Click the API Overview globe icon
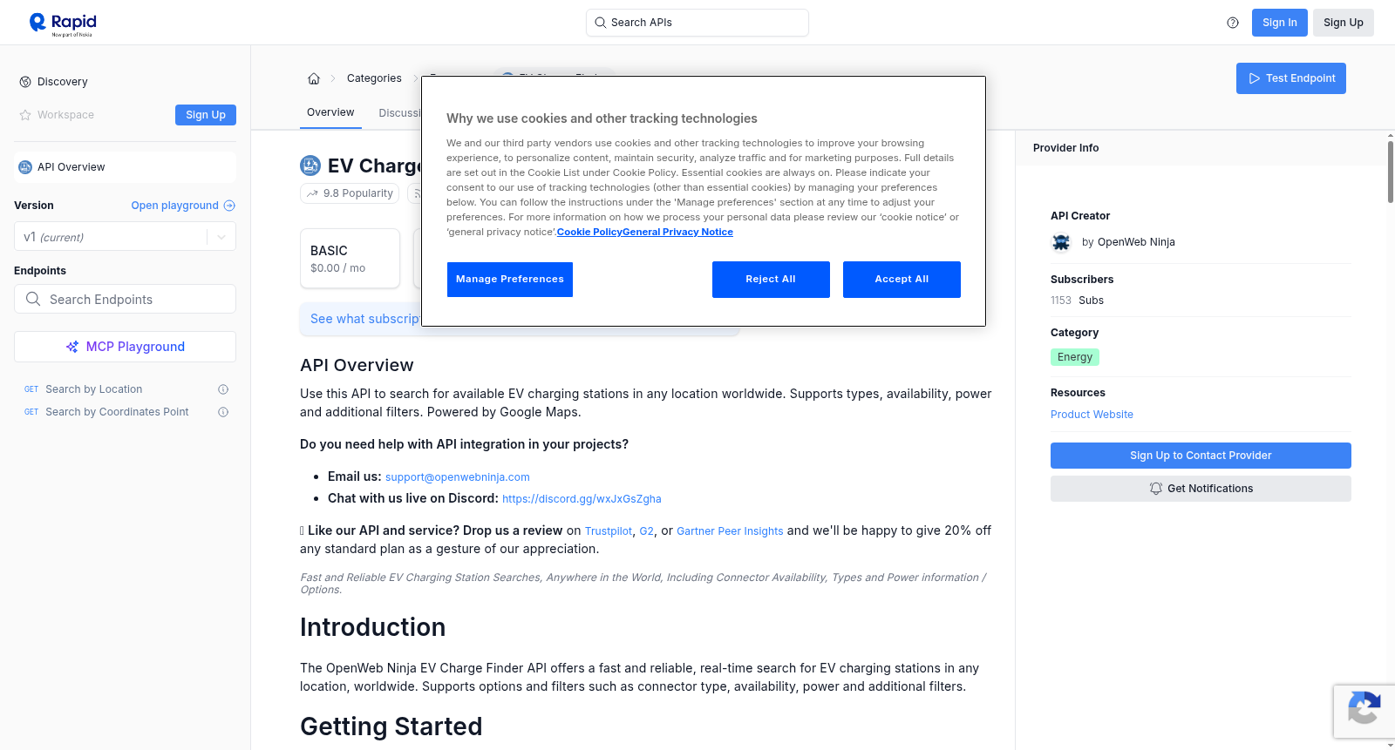Screen dimensions: 1395x750 pos(25,167)
